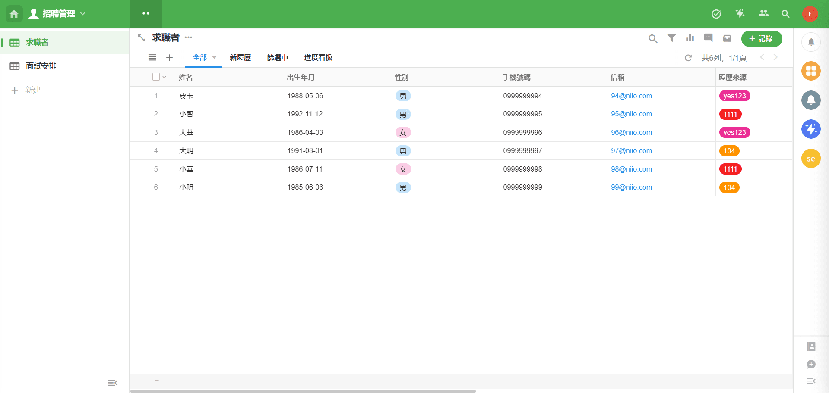The image size is (829, 393).
Task: Open the view list hamburger icon
Action: coord(152,57)
